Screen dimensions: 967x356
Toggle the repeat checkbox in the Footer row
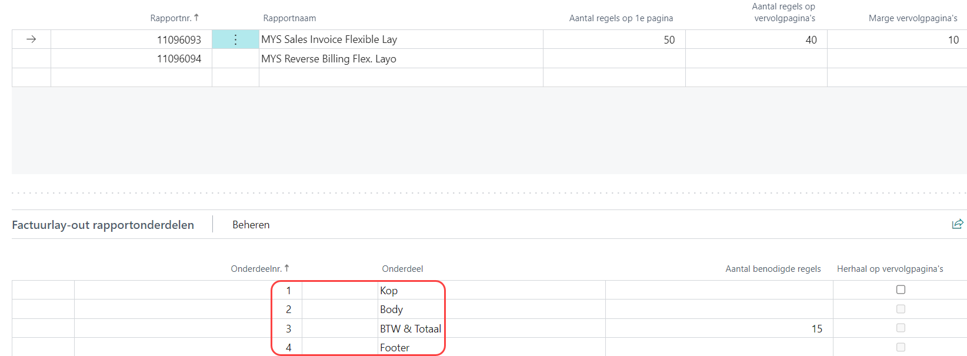click(901, 347)
